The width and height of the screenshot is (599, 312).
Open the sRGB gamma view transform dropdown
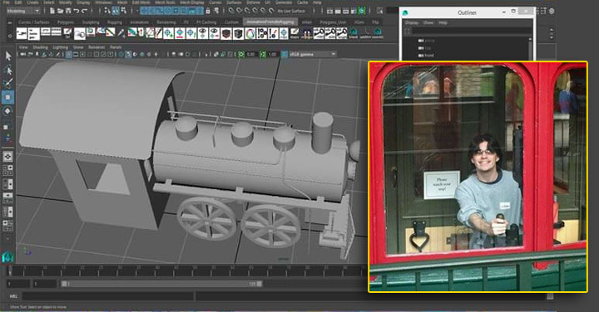pos(312,55)
